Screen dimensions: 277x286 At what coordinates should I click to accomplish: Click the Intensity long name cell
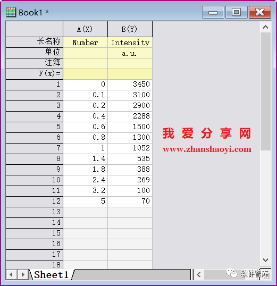130,43
